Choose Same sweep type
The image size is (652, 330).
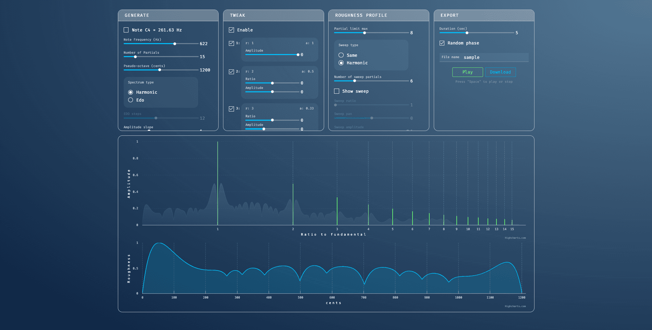click(x=341, y=55)
